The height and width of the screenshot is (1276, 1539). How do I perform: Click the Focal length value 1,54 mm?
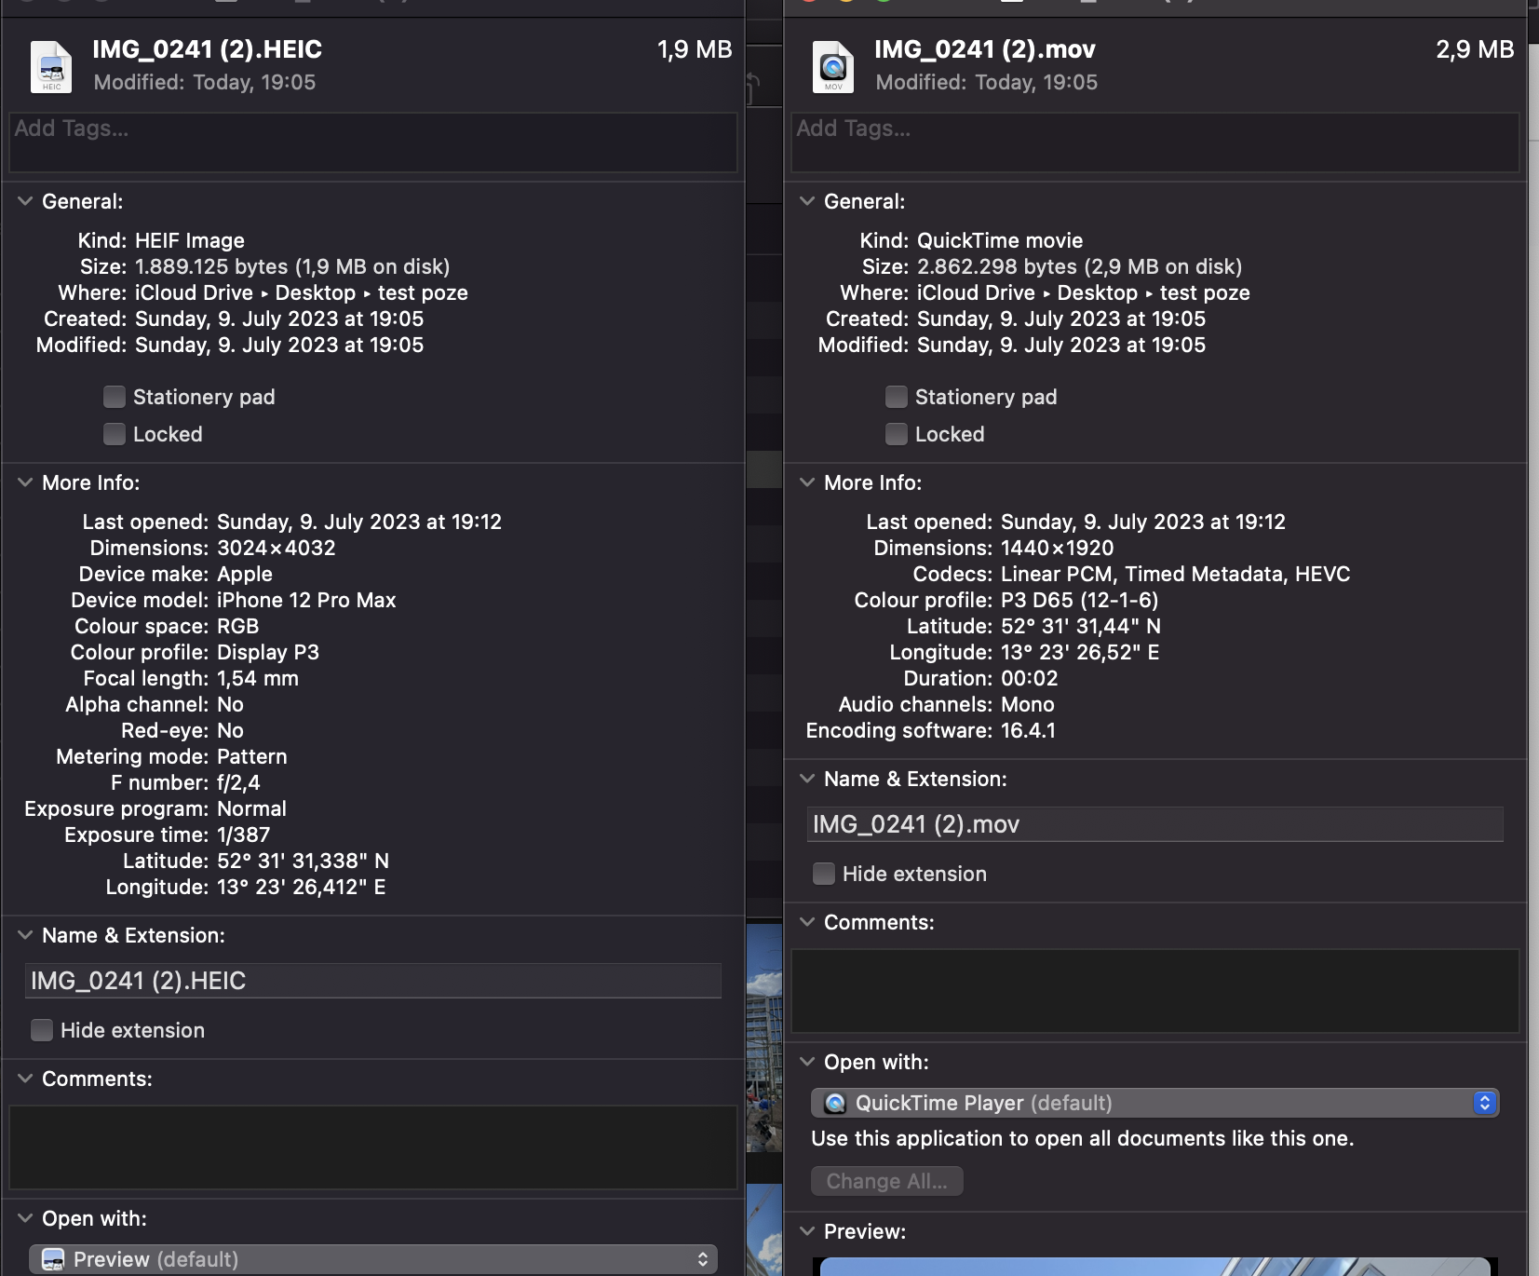point(258,678)
